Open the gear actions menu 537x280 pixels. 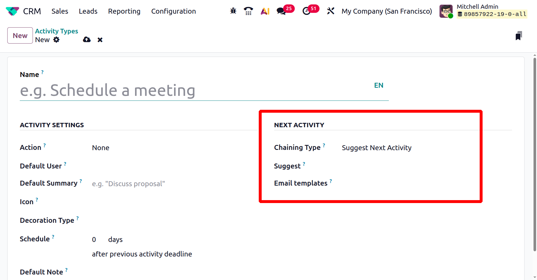point(56,40)
